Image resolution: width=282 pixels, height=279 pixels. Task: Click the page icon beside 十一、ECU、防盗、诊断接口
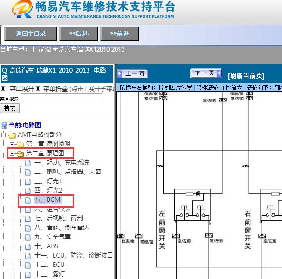coord(28,256)
